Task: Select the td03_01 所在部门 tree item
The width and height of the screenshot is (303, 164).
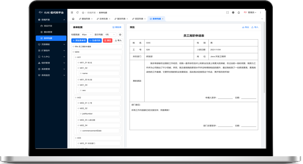Action: (98, 144)
